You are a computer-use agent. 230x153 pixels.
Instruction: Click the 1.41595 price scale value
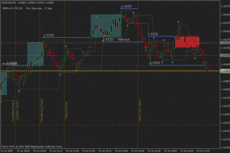tap(226, 114)
